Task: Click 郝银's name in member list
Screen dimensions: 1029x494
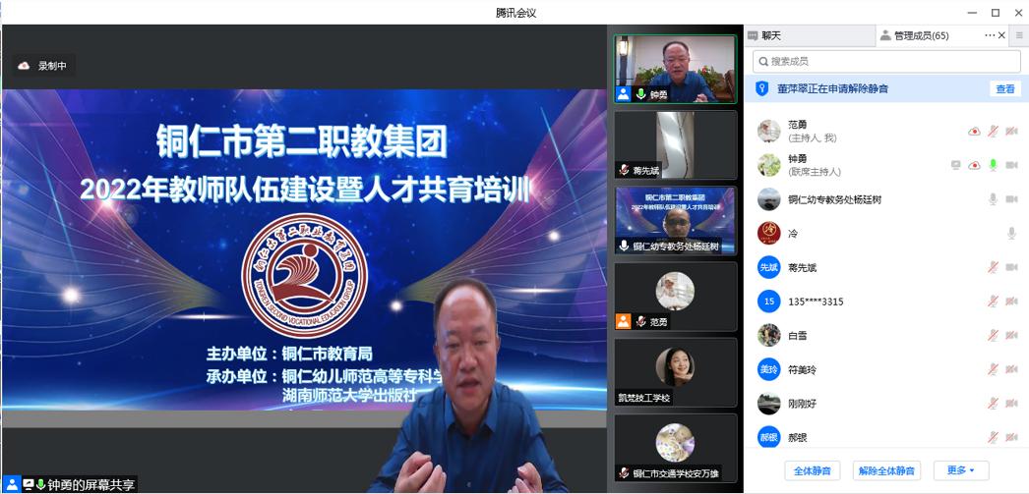Action: point(798,438)
